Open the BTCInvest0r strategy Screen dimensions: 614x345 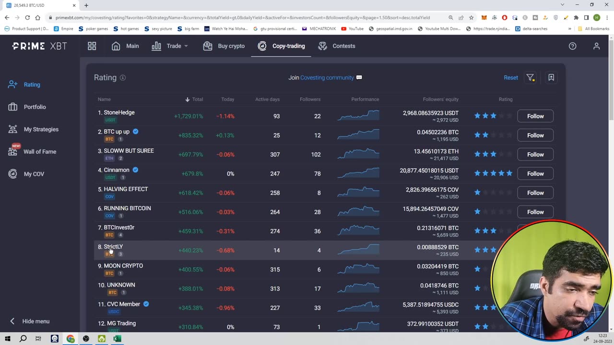click(119, 228)
